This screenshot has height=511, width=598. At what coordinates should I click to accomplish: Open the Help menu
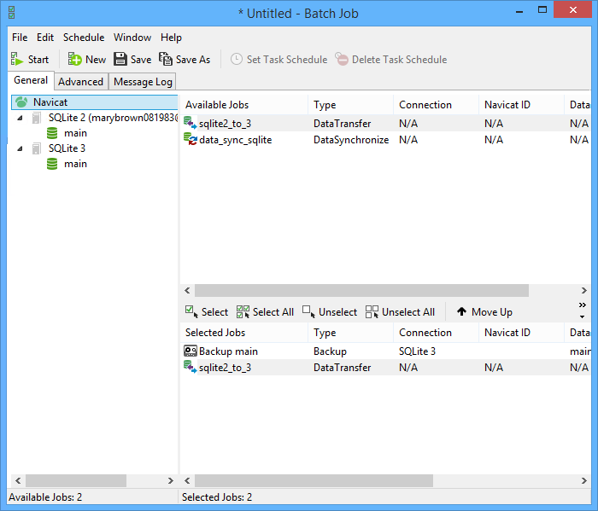(x=171, y=38)
